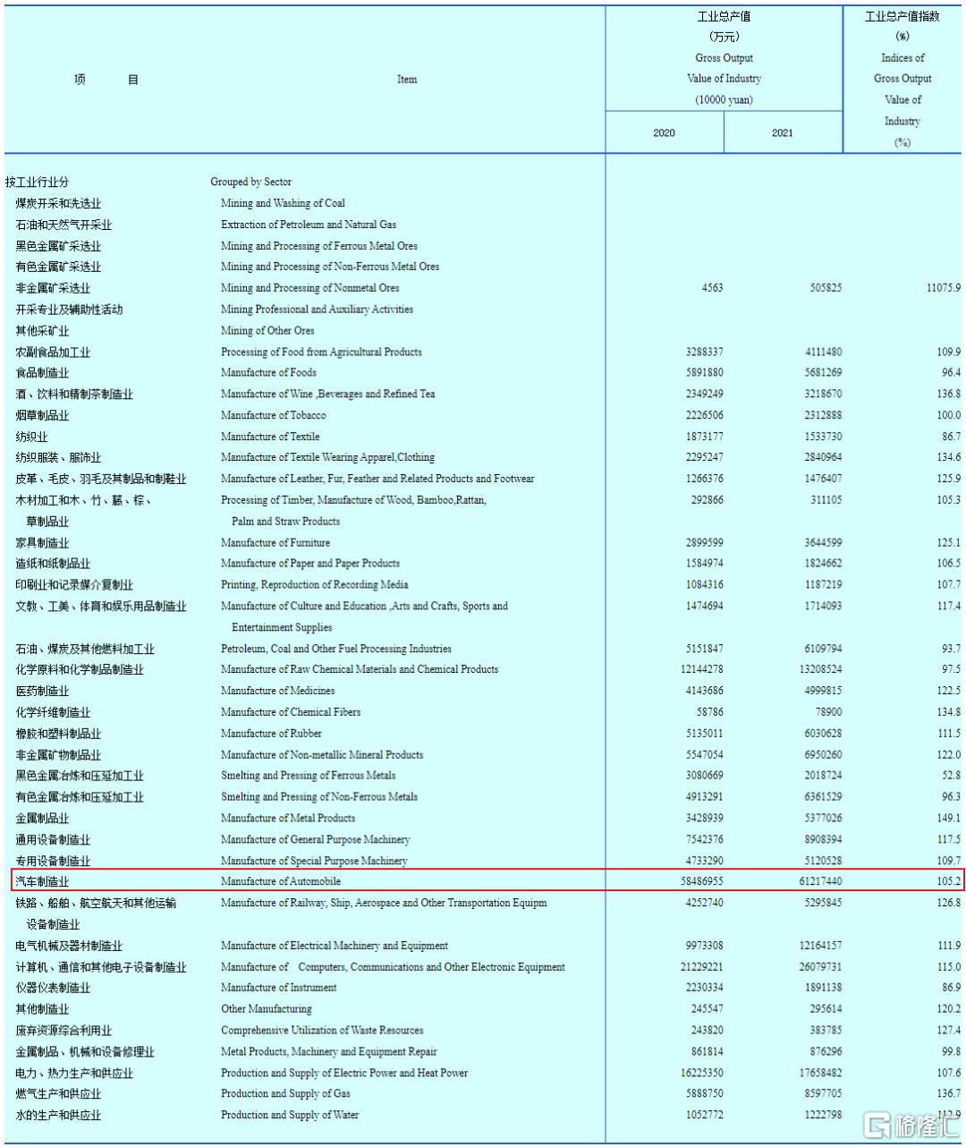The image size is (966, 1147).
Task: Select 'Petroleum, Coal and Other Fuel Processing Industries'
Action: (x=336, y=650)
